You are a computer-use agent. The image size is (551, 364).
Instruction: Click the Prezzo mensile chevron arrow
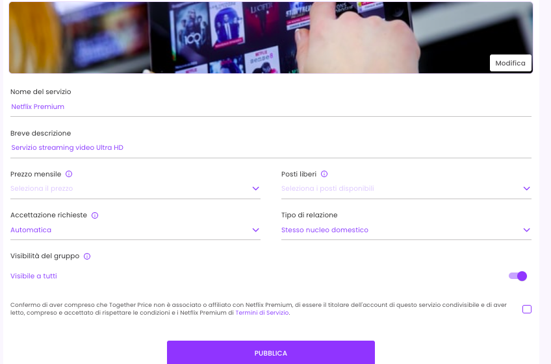pos(256,189)
